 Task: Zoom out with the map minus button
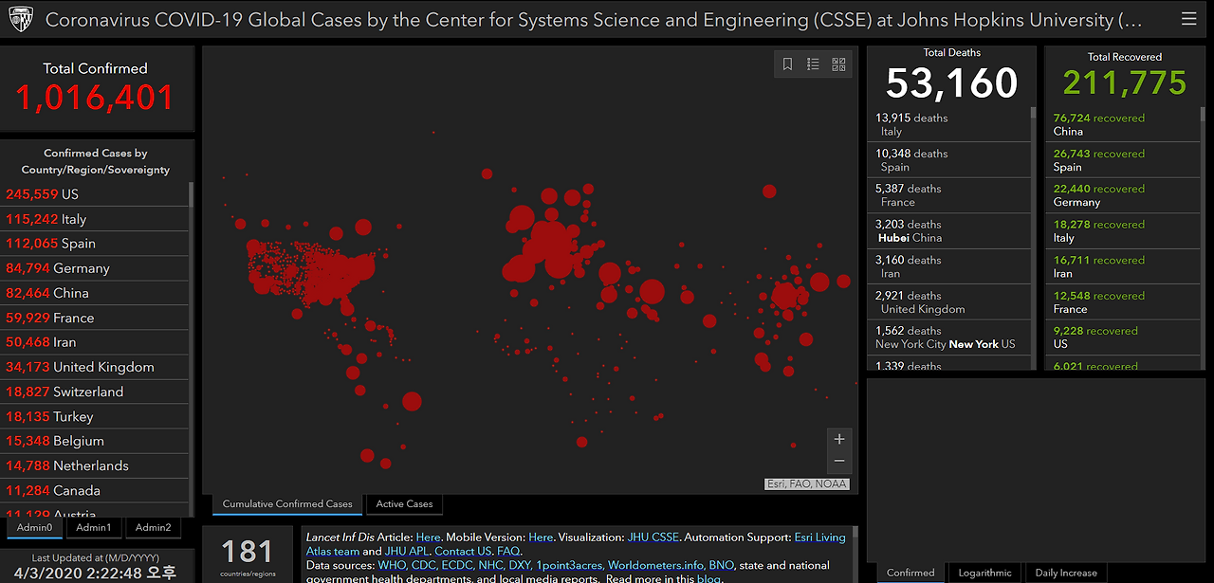tap(839, 462)
